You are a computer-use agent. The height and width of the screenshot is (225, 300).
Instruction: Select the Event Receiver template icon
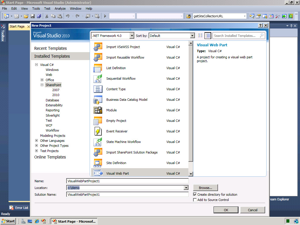click(98, 131)
